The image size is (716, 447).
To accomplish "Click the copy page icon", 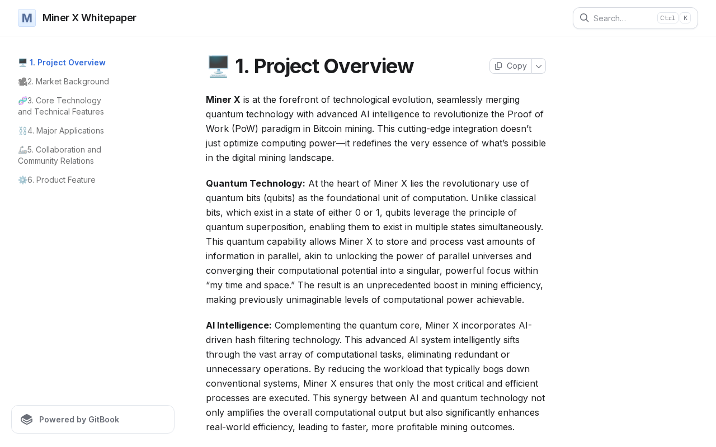I will pyautogui.click(x=498, y=66).
